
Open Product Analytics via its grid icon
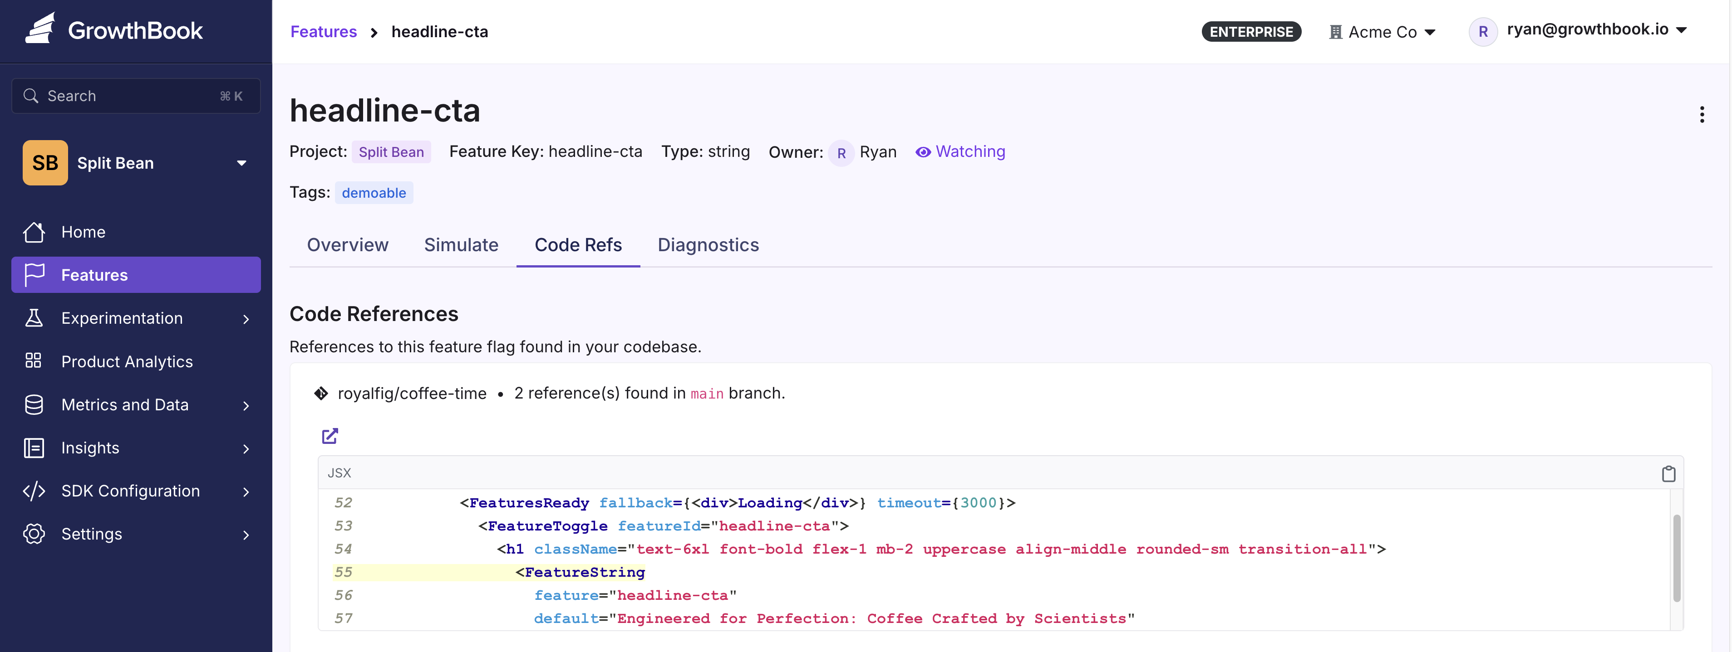pos(34,361)
